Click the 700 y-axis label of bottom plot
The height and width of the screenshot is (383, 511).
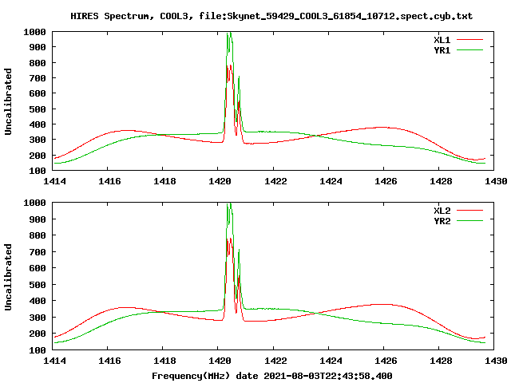pos(38,252)
